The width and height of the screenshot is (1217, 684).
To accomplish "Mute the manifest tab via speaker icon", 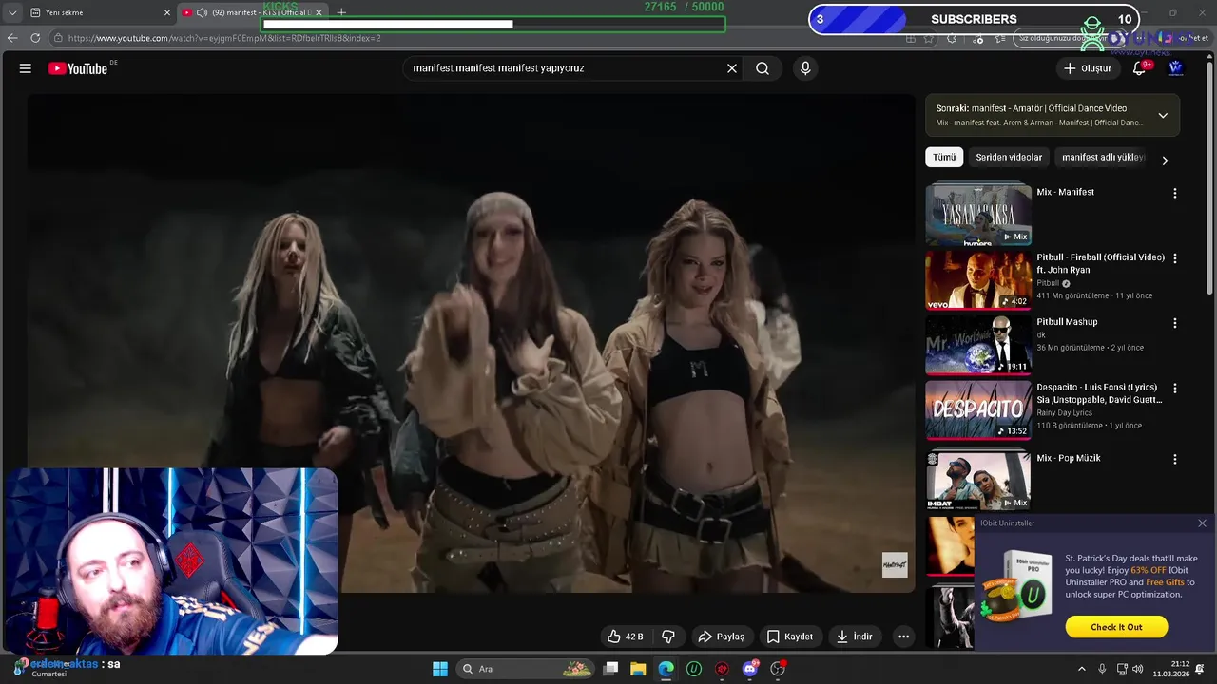I will tap(202, 12).
